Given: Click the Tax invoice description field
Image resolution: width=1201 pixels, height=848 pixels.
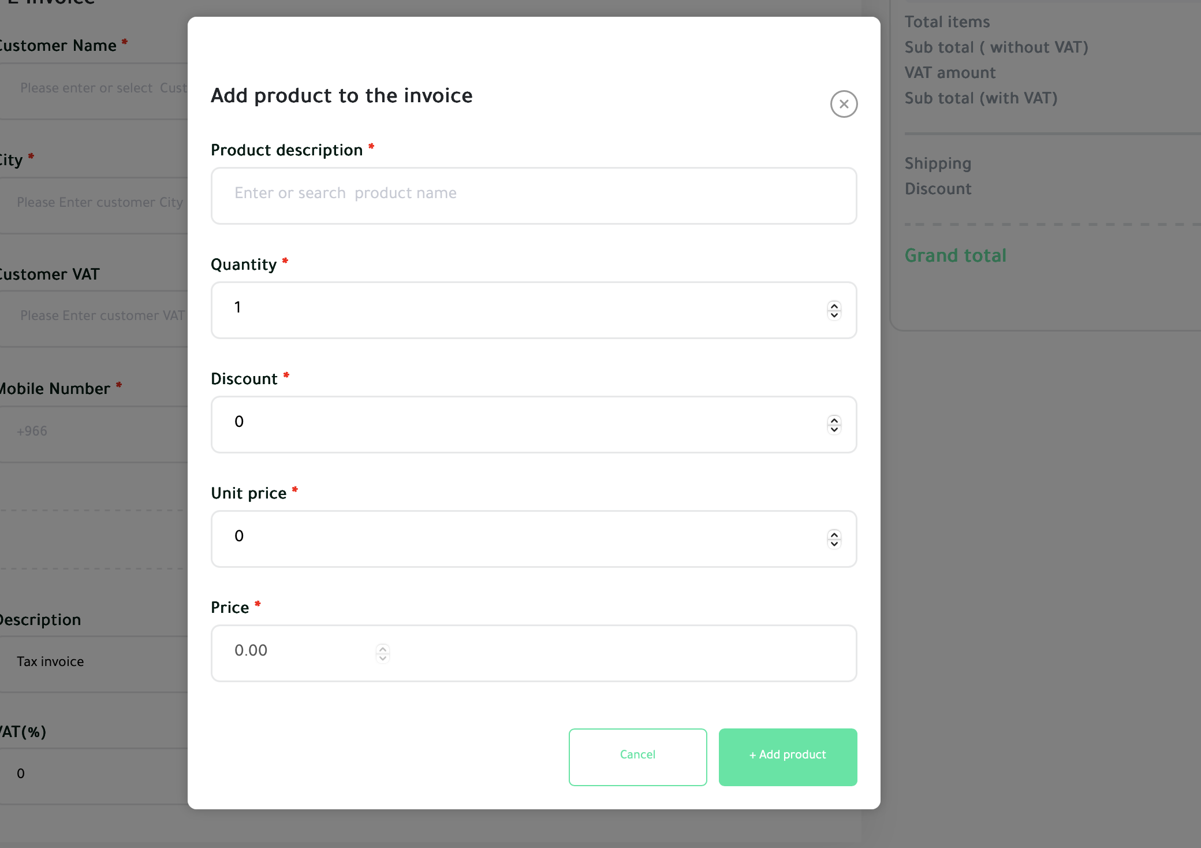Looking at the screenshot, I should click(x=92, y=664).
